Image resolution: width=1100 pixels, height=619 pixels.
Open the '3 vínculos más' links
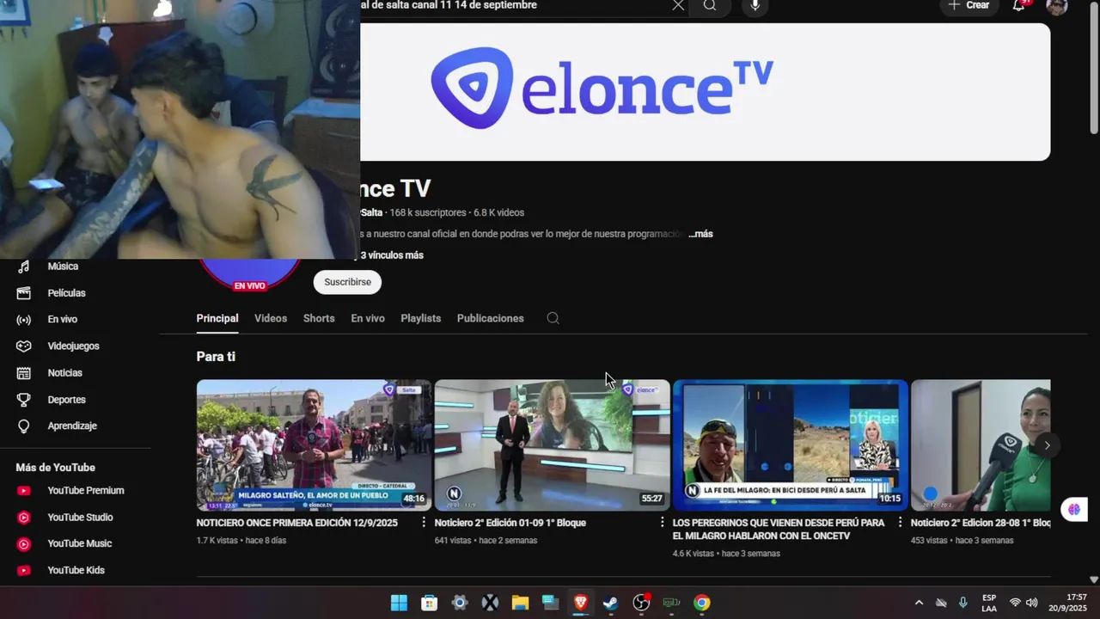392,255
